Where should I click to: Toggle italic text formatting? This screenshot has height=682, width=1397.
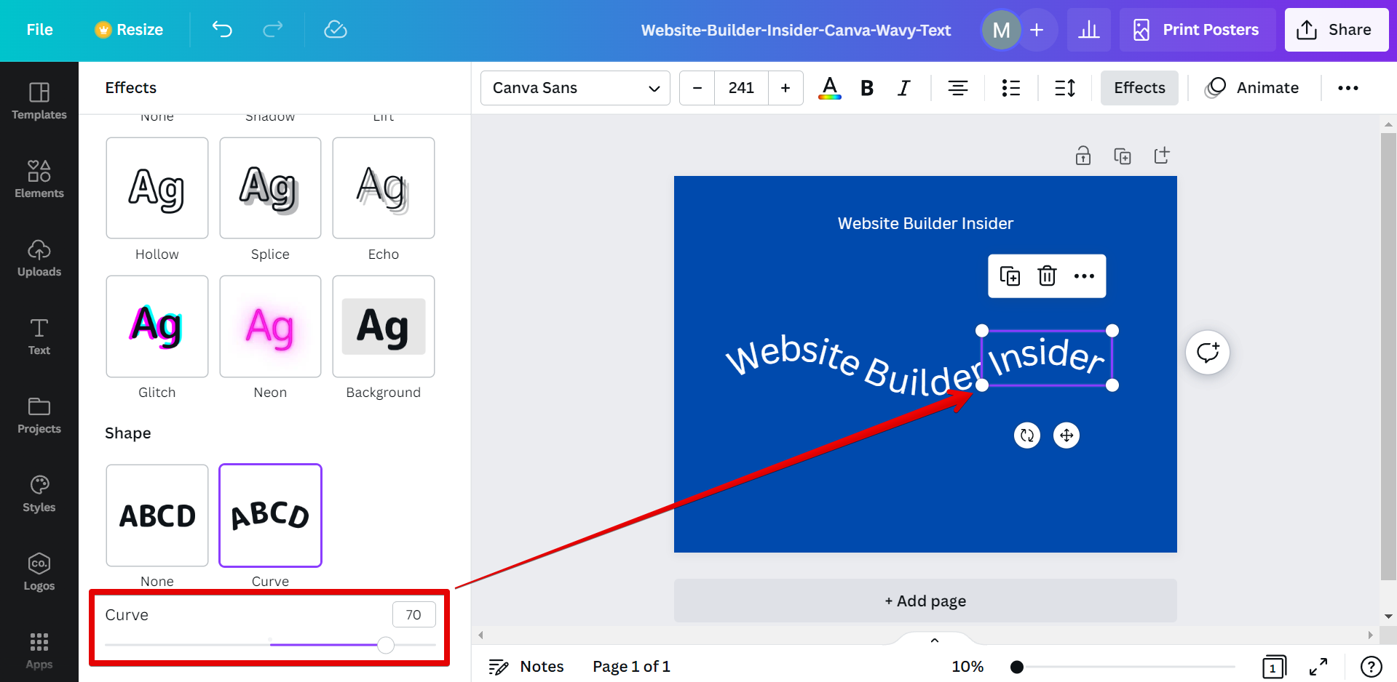tap(903, 88)
